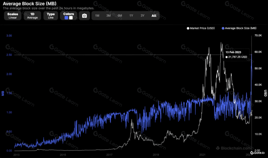Viewport: 268px width, 158px height.
Task: Open the 1D Average selector
Action: click(32, 16)
